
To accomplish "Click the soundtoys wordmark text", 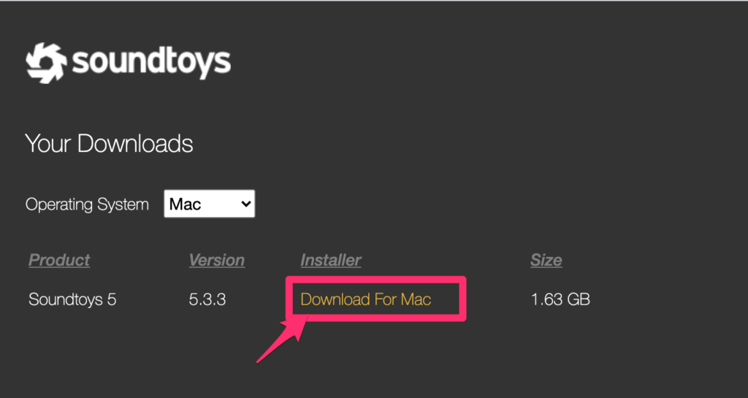I will click(x=151, y=63).
